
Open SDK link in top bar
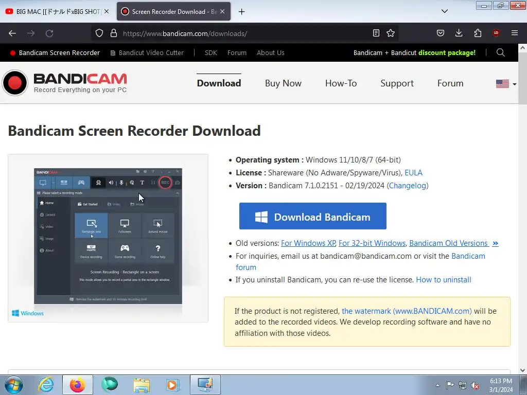pyautogui.click(x=210, y=53)
